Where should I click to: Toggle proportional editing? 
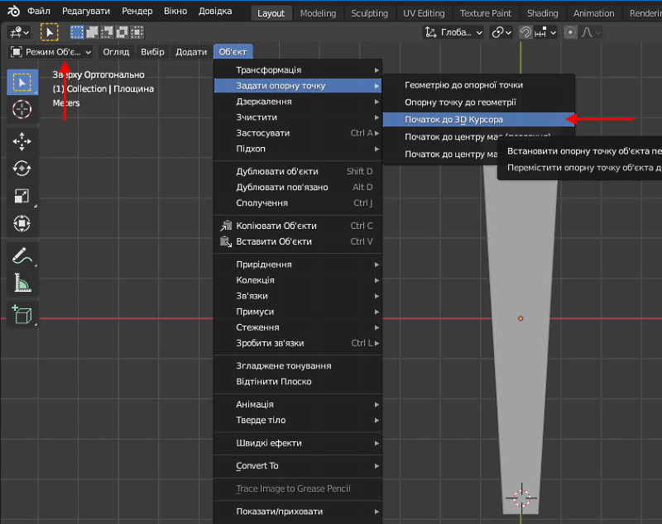point(570,32)
